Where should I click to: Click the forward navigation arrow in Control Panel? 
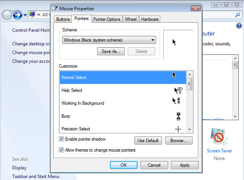point(17,15)
